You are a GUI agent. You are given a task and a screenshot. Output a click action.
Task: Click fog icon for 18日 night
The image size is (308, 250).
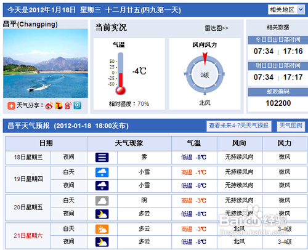[x=102, y=158]
